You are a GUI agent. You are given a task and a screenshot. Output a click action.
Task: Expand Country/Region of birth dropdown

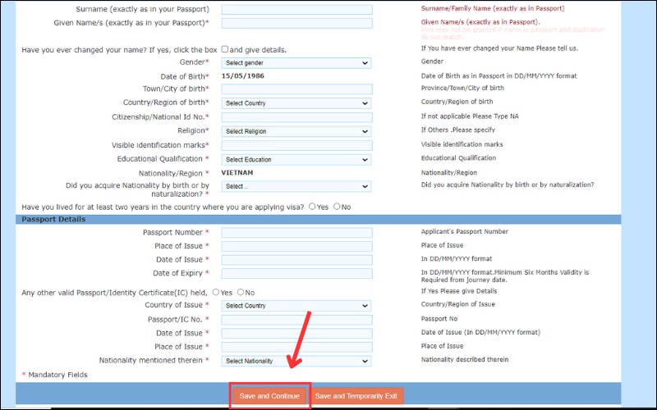[x=296, y=103]
